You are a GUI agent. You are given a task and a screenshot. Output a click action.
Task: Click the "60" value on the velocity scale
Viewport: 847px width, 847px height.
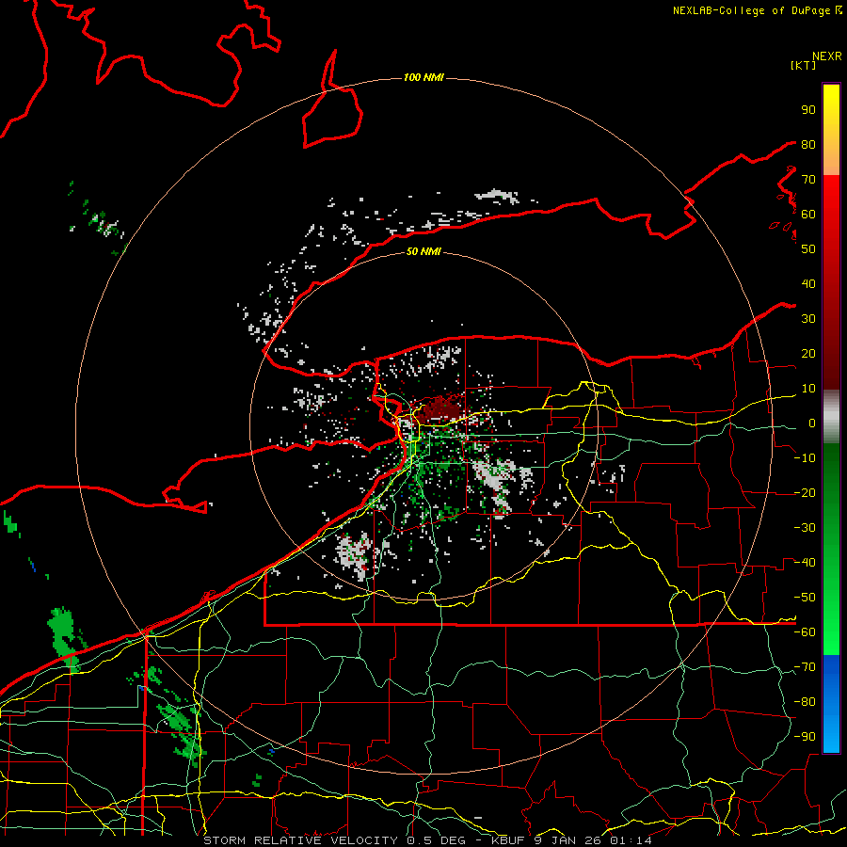coord(808,215)
